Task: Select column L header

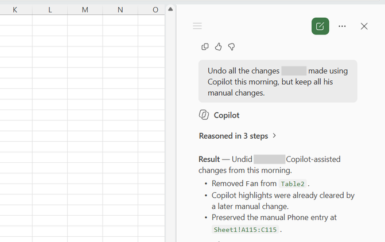Action: pos(50,10)
